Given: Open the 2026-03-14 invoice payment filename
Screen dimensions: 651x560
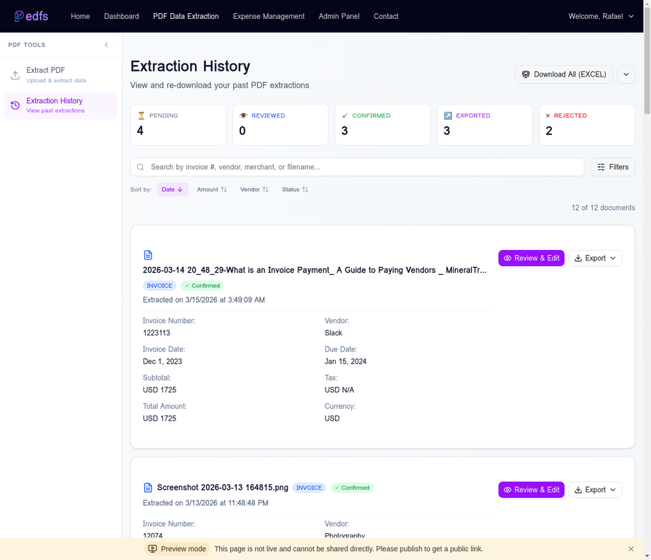Looking at the screenshot, I should 315,271.
